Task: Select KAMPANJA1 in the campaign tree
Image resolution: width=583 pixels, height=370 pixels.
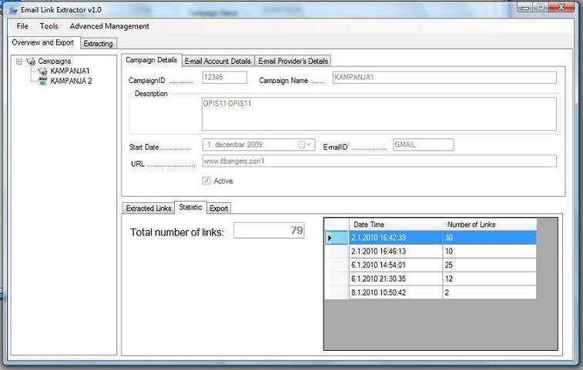Action: click(x=70, y=71)
